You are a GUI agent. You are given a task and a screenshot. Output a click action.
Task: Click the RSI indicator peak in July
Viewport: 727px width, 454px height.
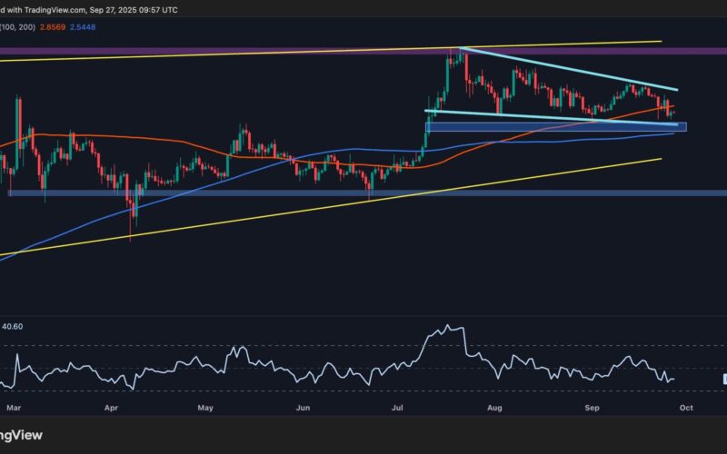pos(446,326)
